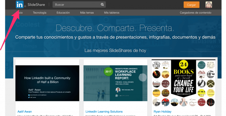Open the LinkedIn Community Half a Billion slide
Viewport: 226px width, 116px height.
click(47, 83)
